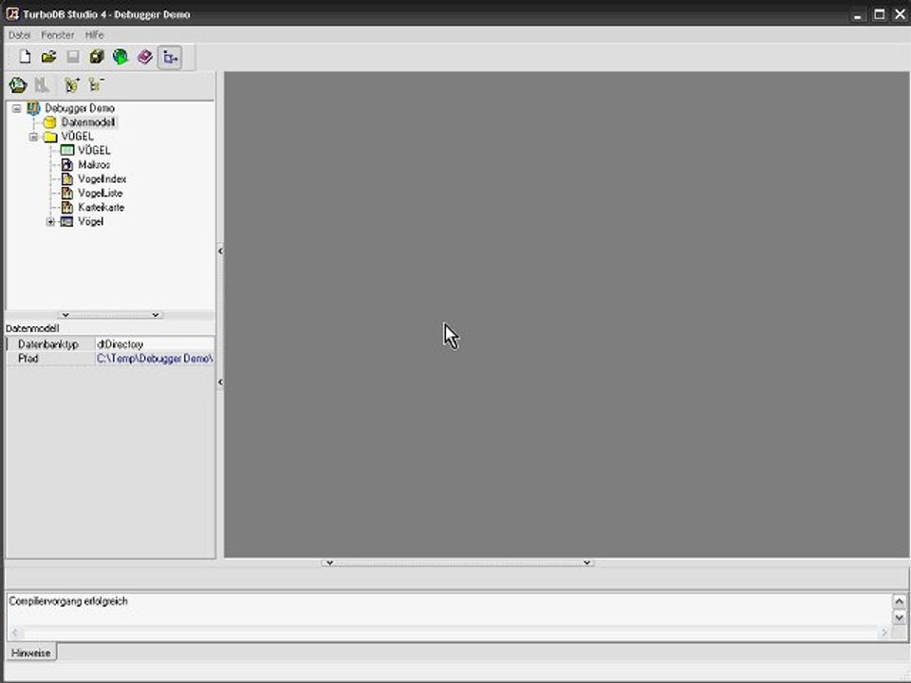Expand all tree nodes with the plus icon
Viewport: 911px width, 683px height.
72,85
